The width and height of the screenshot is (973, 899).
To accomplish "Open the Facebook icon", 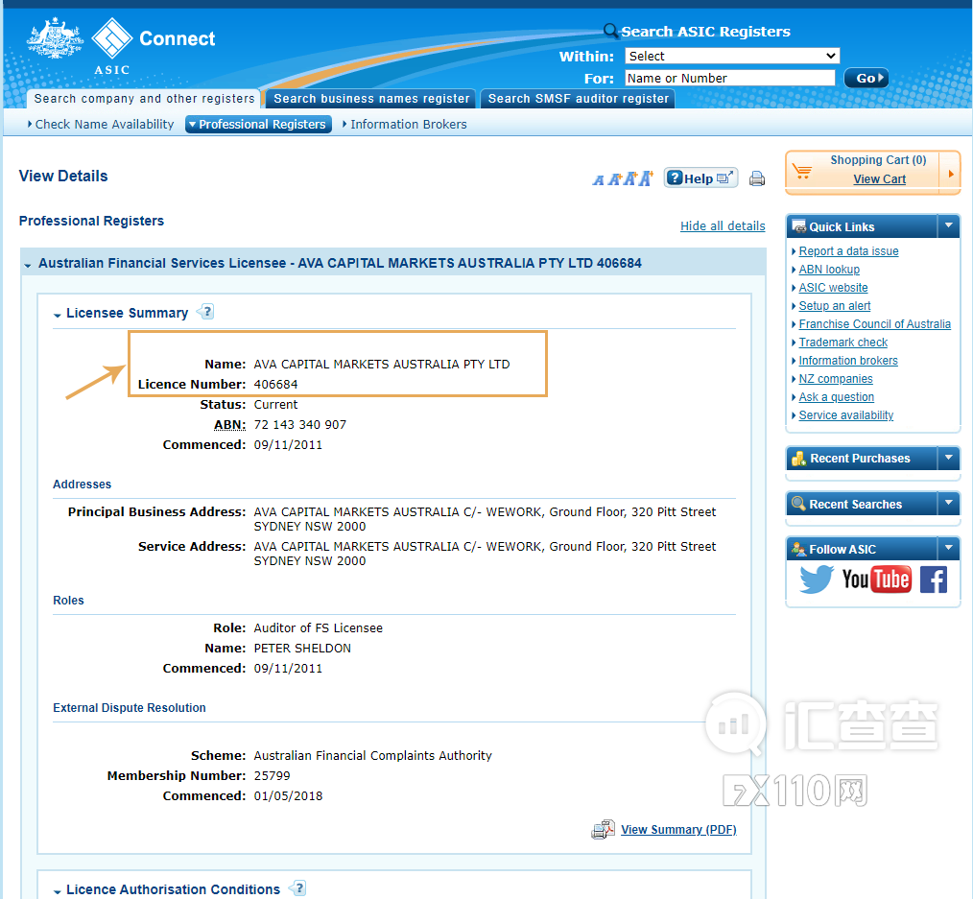I will (x=933, y=580).
